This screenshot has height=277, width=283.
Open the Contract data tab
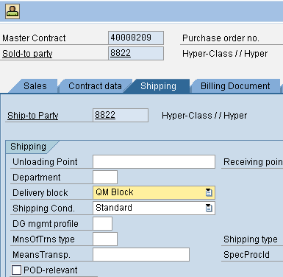[x=95, y=86]
